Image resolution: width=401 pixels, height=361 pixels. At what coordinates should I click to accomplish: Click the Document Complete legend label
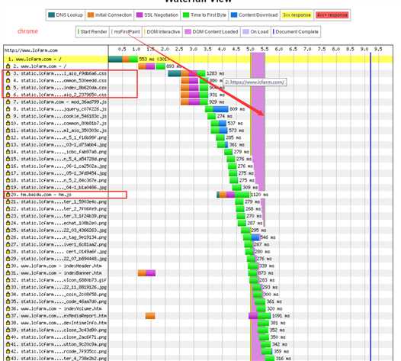click(297, 32)
